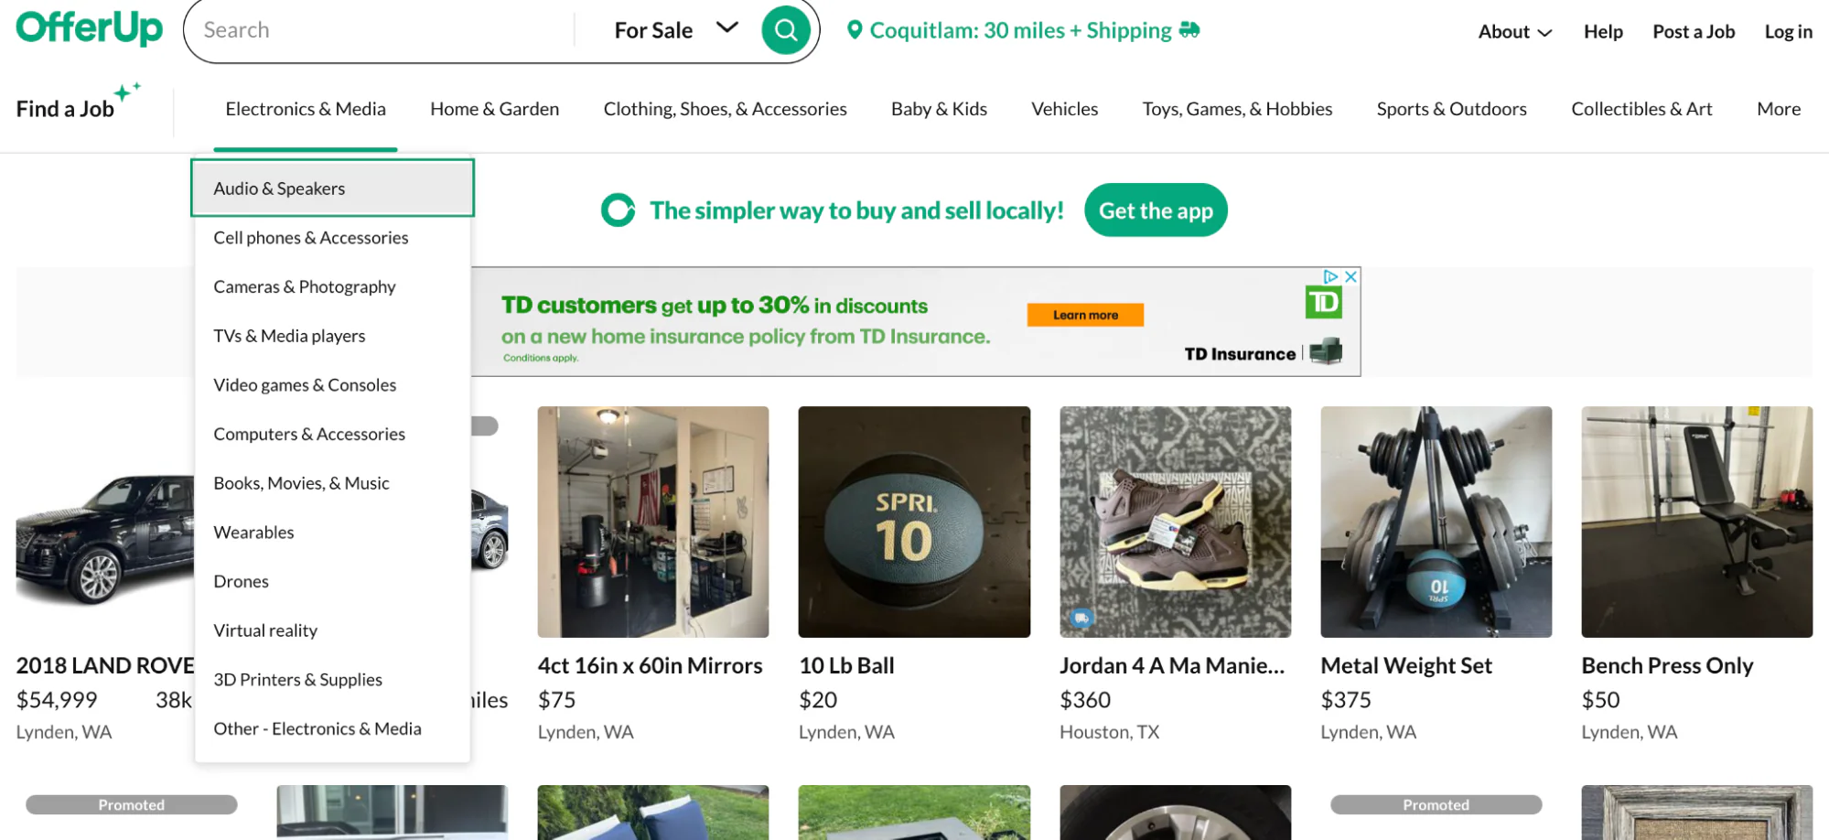Screen dimensions: 1829x840
Task: Click the green magnifying glass search icon
Action: (x=785, y=29)
